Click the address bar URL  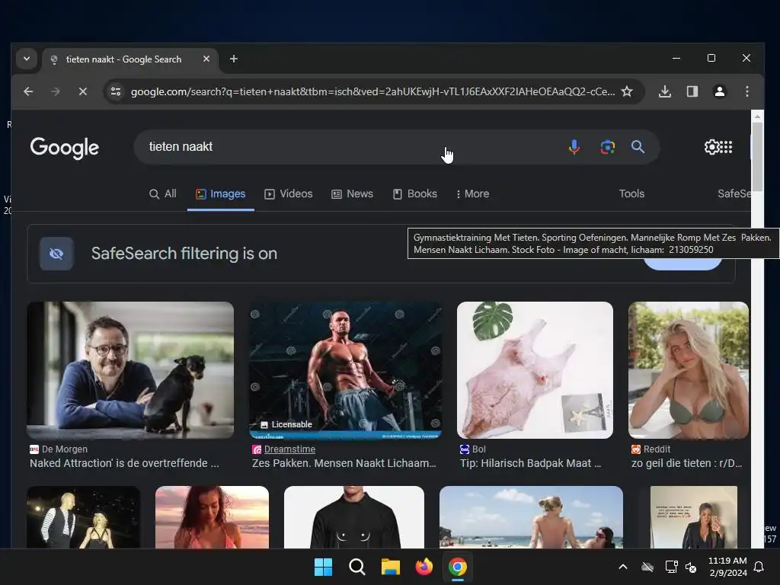click(372, 91)
